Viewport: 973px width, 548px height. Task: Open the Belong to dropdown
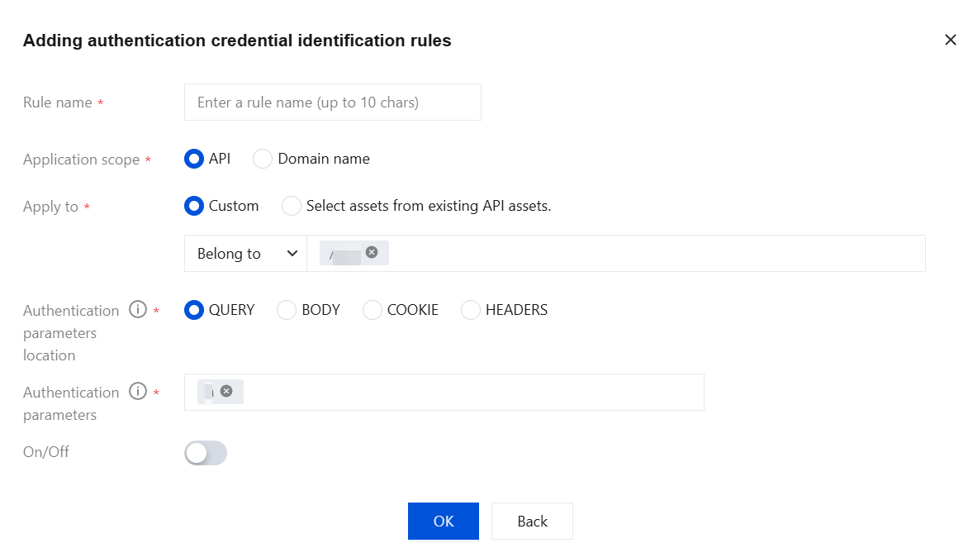[245, 254]
